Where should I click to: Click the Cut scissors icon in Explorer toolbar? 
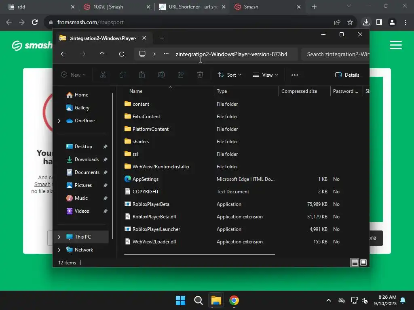click(103, 75)
